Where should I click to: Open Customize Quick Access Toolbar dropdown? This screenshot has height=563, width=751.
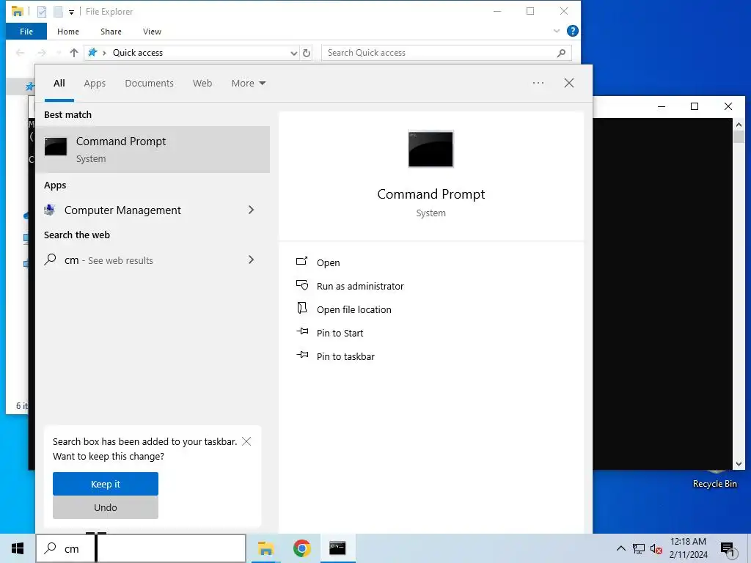pyautogui.click(x=71, y=12)
